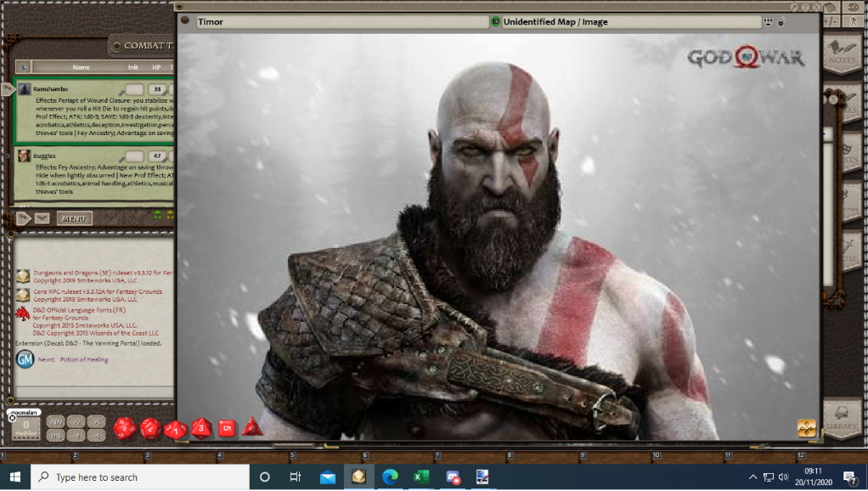The image size is (868, 491).
Task: Click the ADV modifier button
Action: click(55, 422)
